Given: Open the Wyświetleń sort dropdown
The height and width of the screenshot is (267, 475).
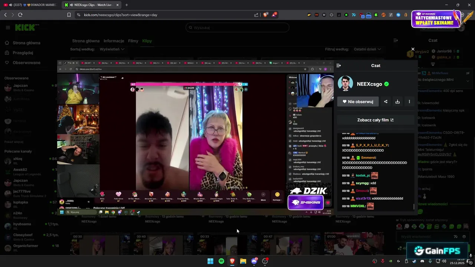Looking at the screenshot, I should click(112, 49).
